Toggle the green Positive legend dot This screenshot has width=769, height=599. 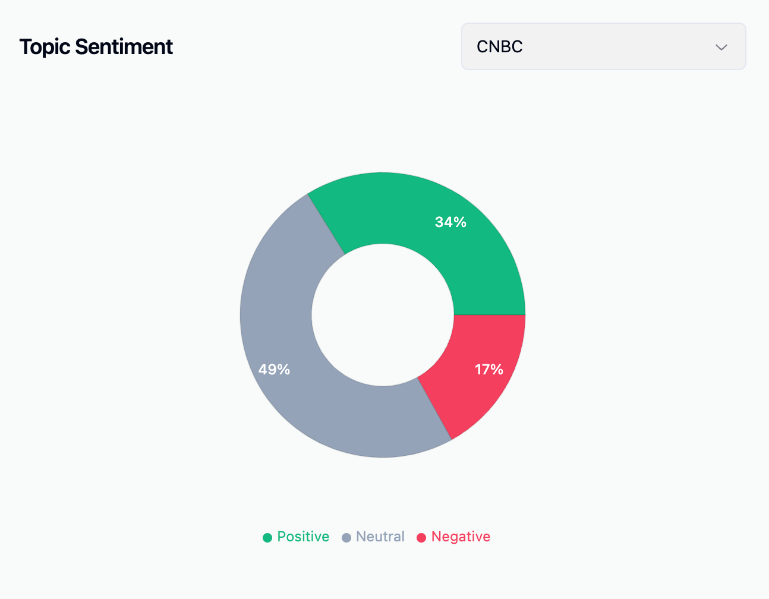click(x=267, y=538)
